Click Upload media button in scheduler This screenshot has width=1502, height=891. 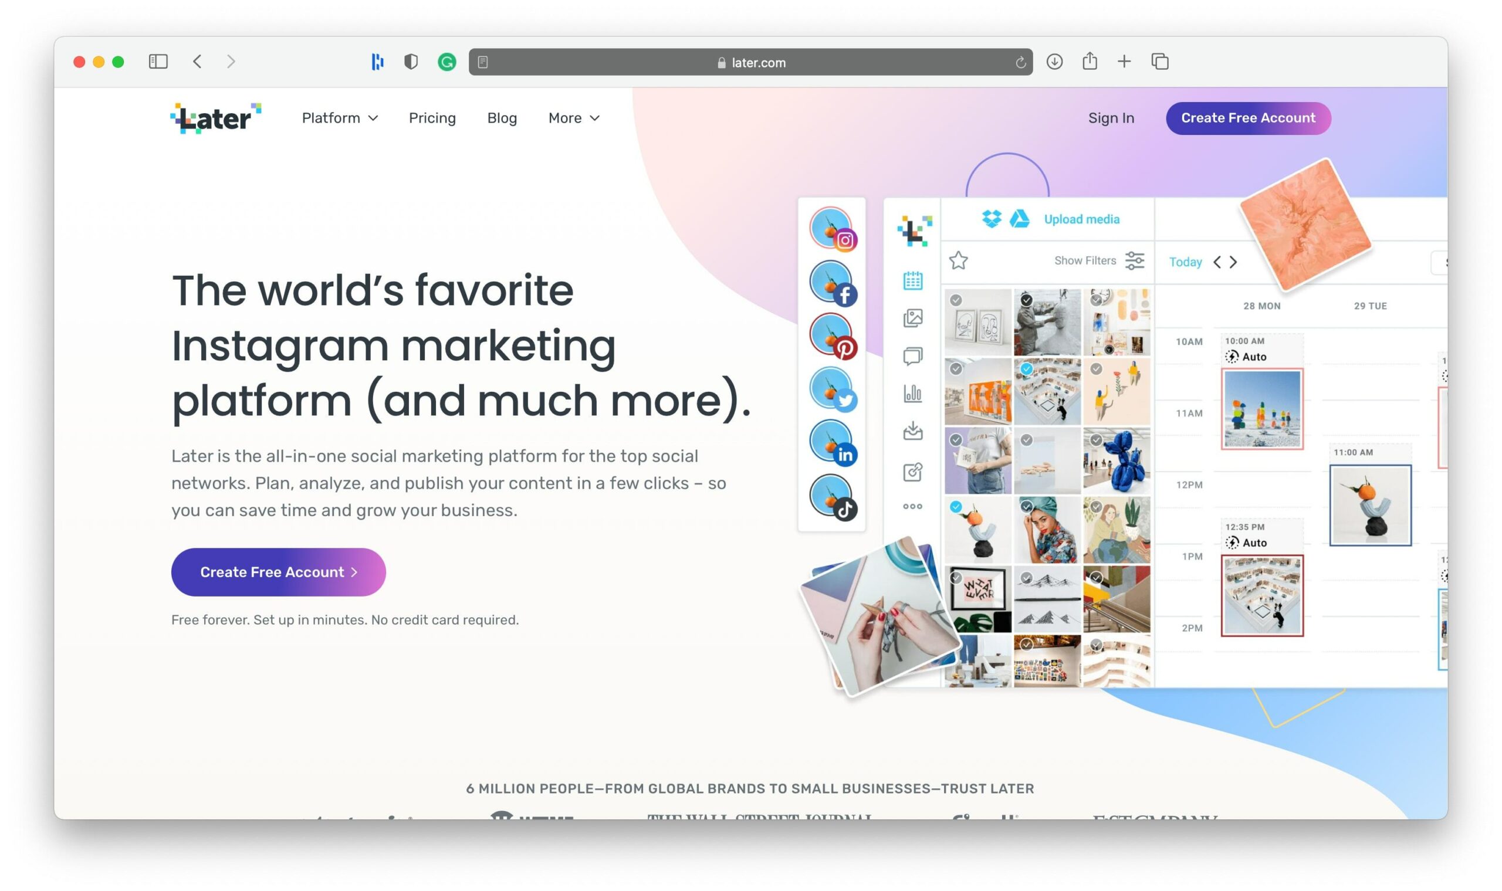click(1080, 219)
